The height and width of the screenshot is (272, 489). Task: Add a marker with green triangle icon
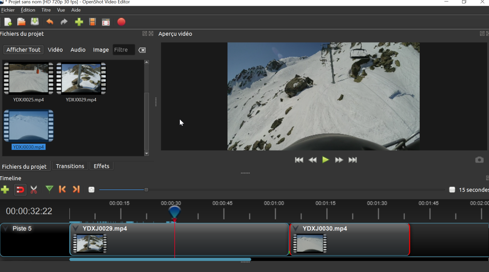tap(49, 189)
